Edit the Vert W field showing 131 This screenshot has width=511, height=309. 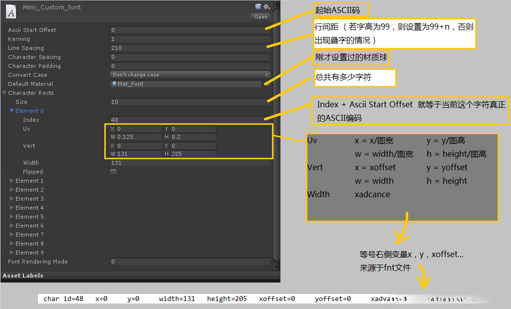[139, 154]
